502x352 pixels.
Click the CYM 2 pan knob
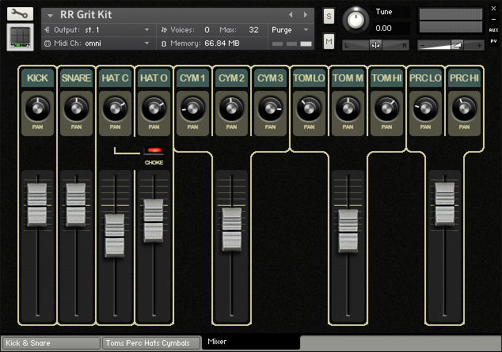pyautogui.click(x=231, y=109)
